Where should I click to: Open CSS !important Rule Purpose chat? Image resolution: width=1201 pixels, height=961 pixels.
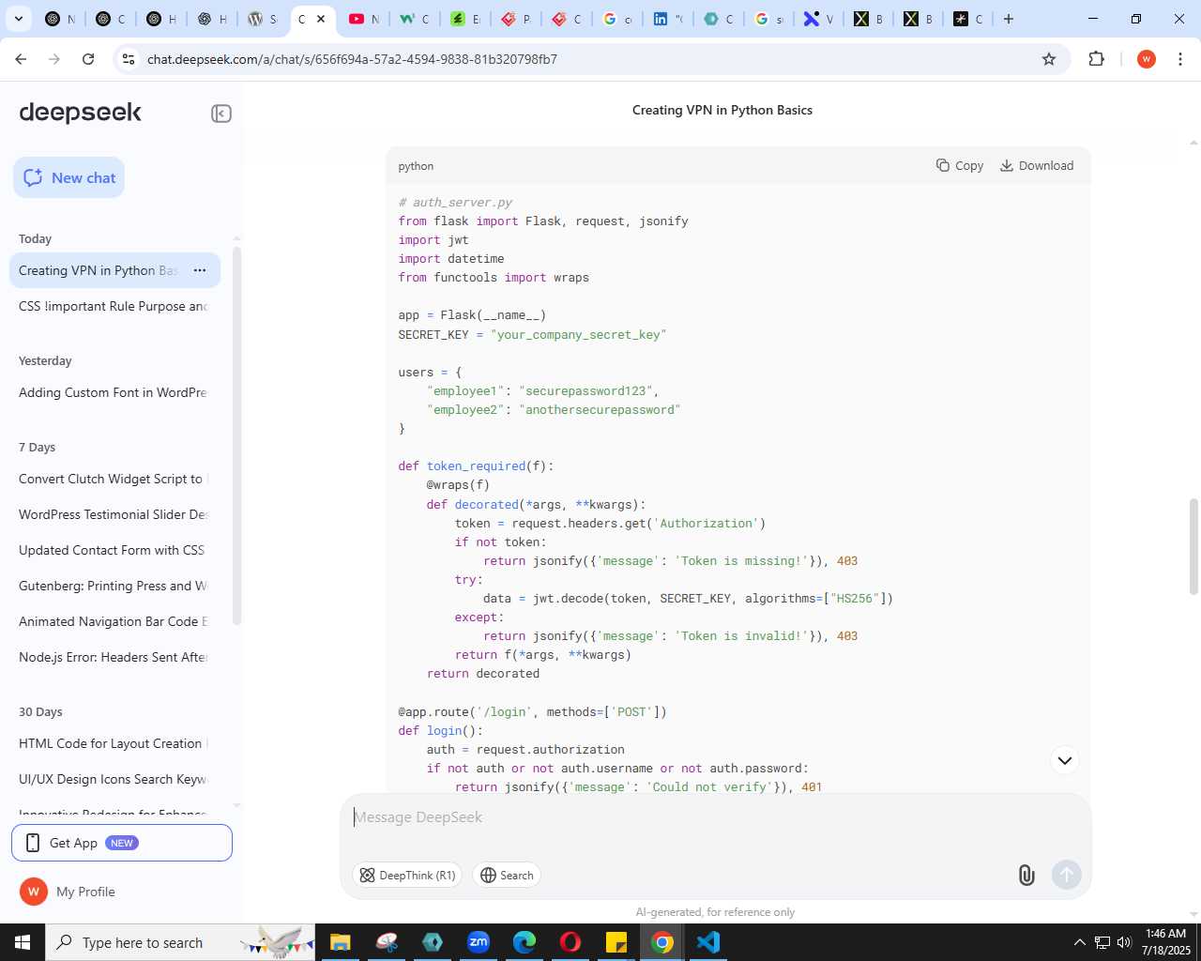[x=114, y=306]
